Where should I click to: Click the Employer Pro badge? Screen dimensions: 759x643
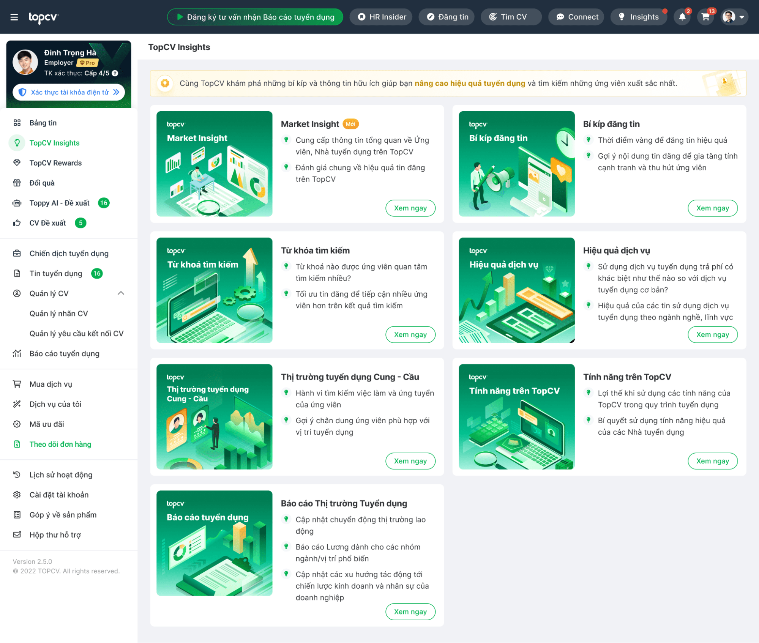click(x=87, y=63)
